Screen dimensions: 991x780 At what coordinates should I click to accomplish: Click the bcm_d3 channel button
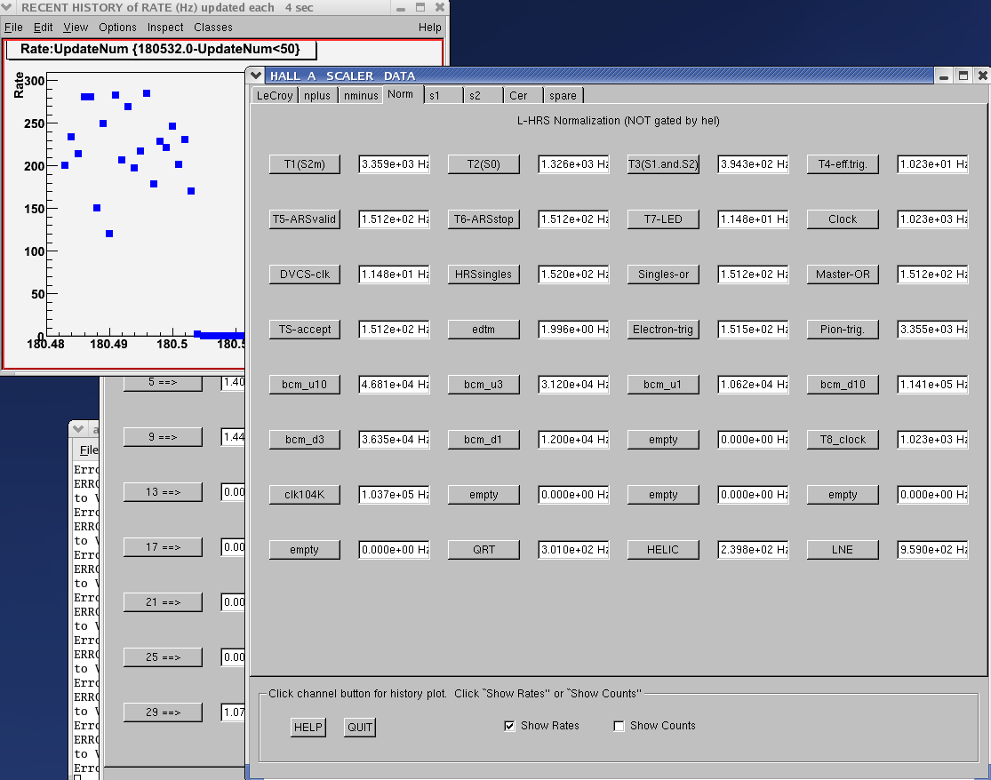click(305, 440)
